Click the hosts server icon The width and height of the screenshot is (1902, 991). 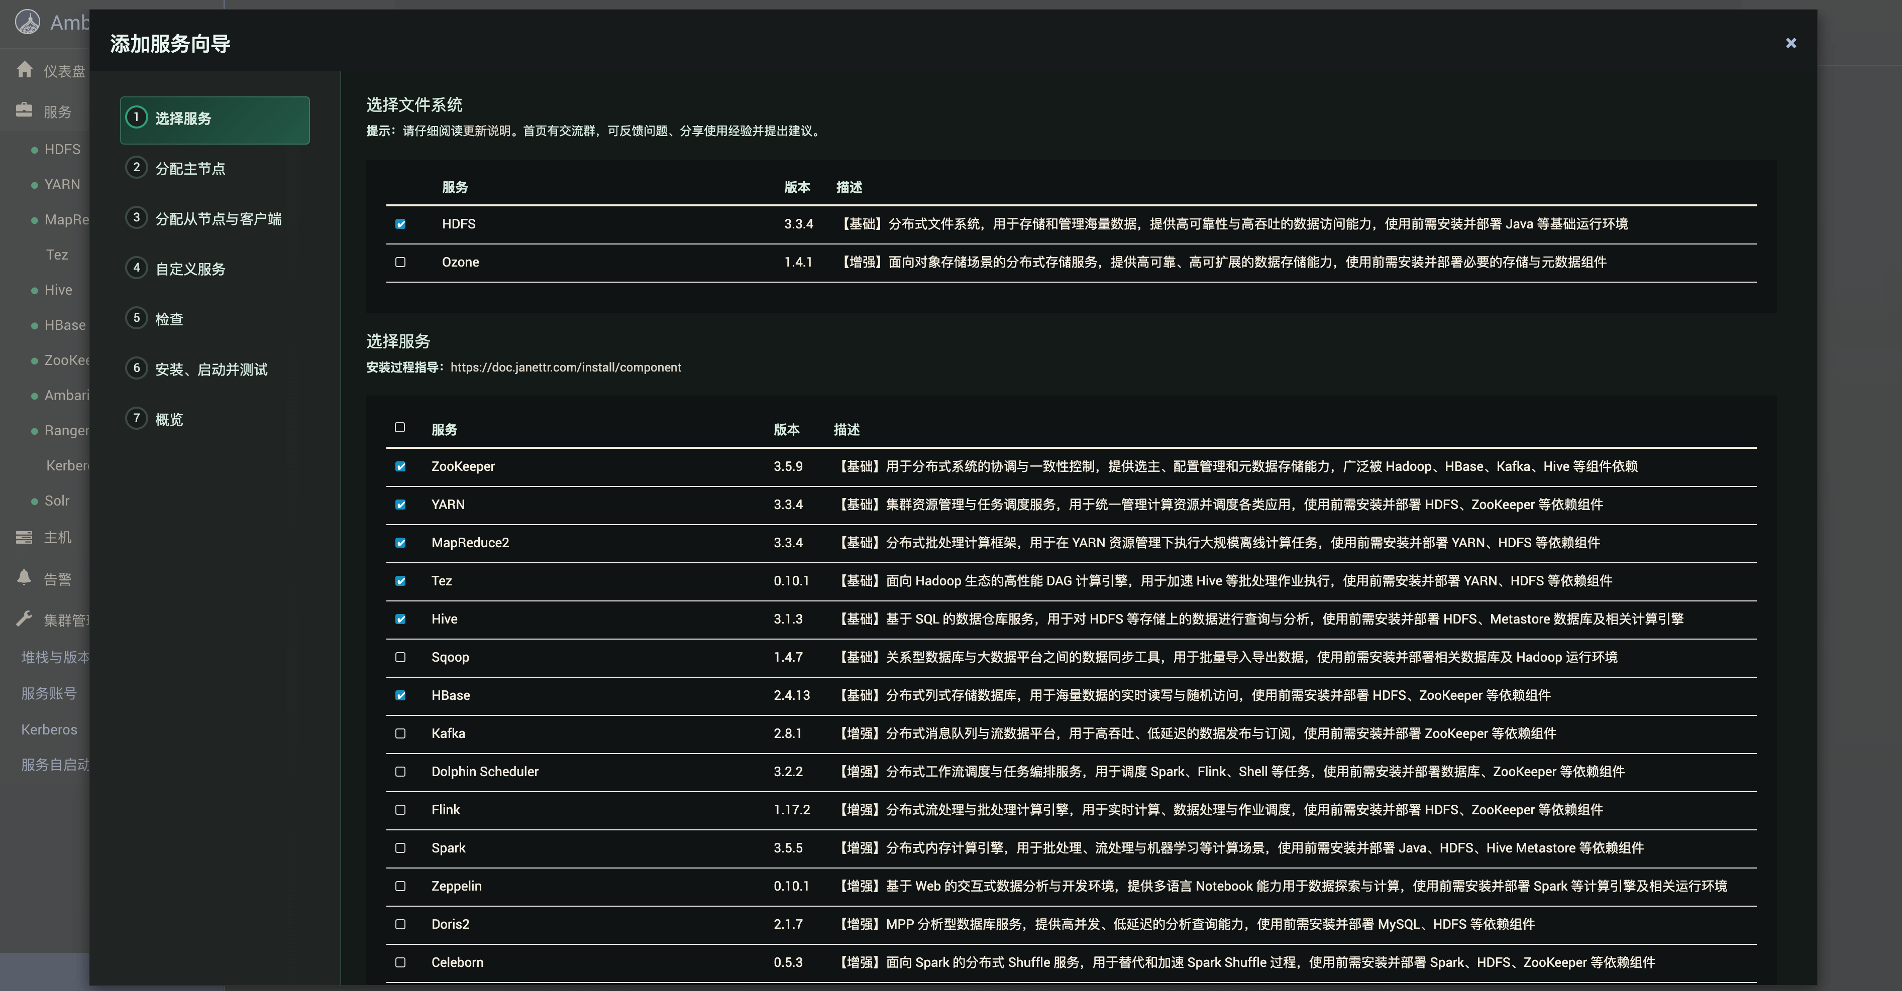click(25, 537)
